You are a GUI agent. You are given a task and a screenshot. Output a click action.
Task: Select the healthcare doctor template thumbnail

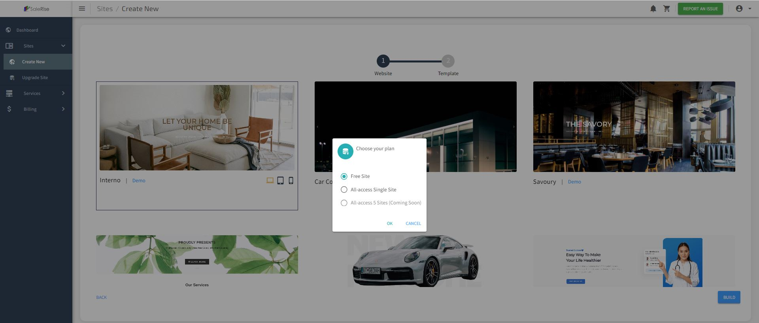click(x=634, y=261)
